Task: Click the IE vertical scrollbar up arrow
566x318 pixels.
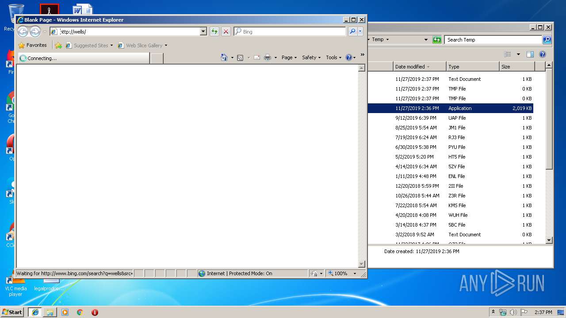Action: click(x=361, y=68)
